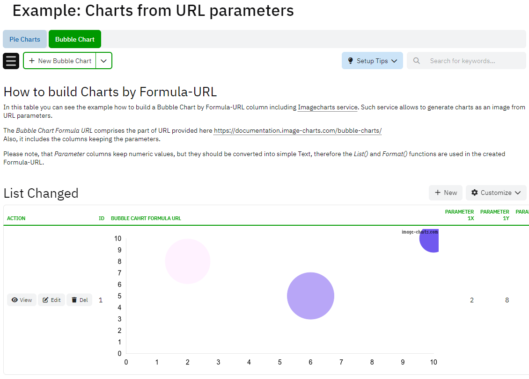
Task: Click the eye icon on View button
Action: (x=15, y=300)
